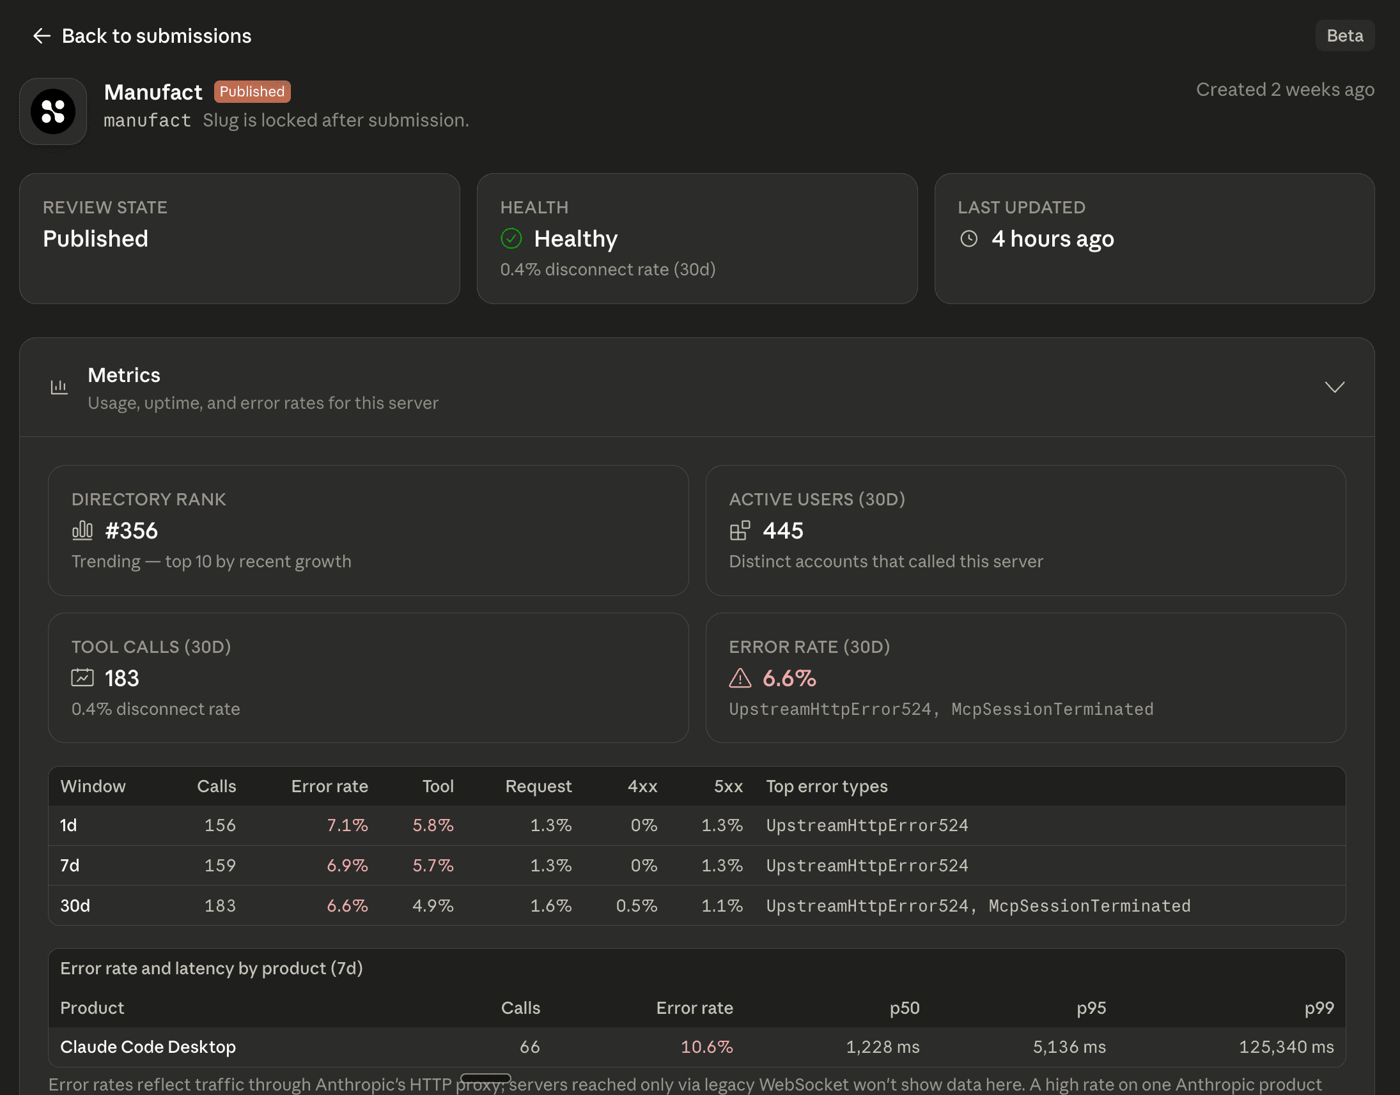Click UpstreamHttpError524 in the 1d row

click(867, 826)
